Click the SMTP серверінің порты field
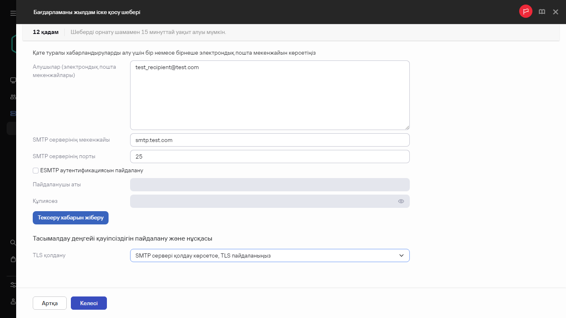566x318 pixels. (269, 157)
